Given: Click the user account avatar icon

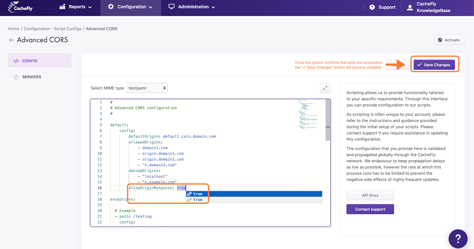Looking at the screenshot, I should (x=410, y=7).
